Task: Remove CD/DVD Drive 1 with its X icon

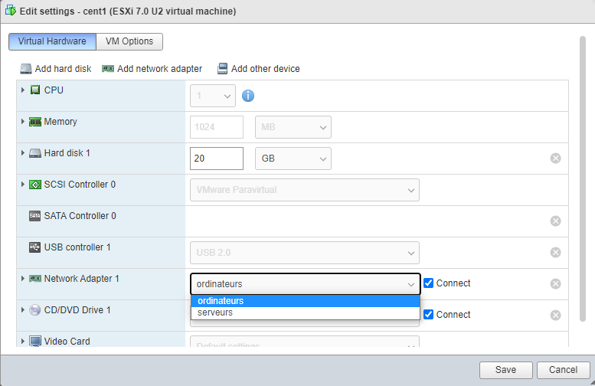Action: [555, 315]
